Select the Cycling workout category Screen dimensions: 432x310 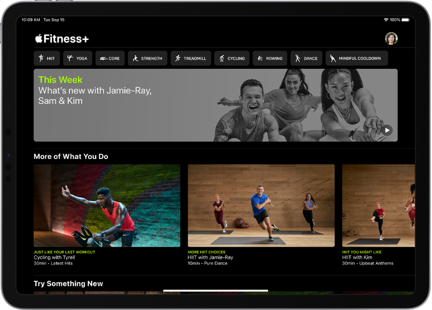click(232, 58)
